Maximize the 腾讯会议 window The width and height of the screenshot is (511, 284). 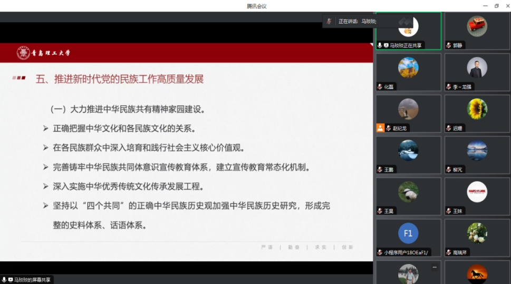496,6
